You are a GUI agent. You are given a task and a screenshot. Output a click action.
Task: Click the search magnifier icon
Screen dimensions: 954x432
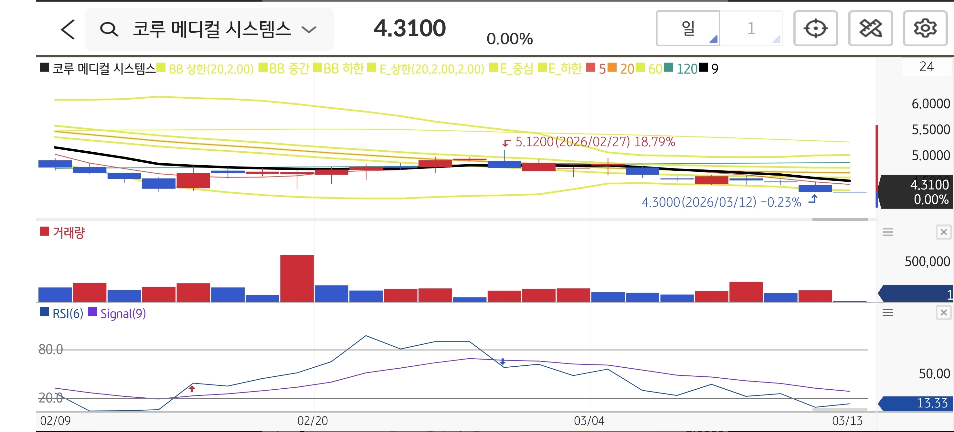pyautogui.click(x=109, y=29)
